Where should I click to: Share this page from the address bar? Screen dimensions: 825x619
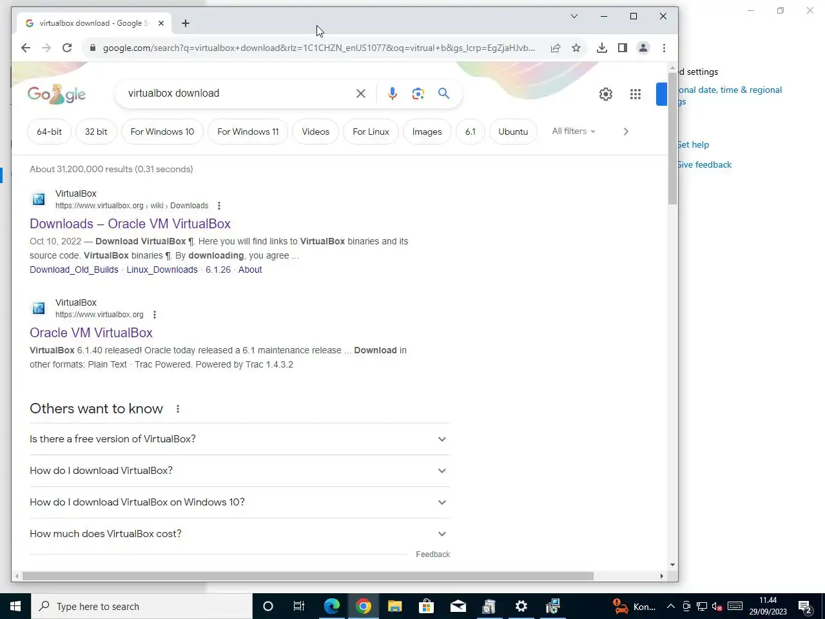point(556,48)
